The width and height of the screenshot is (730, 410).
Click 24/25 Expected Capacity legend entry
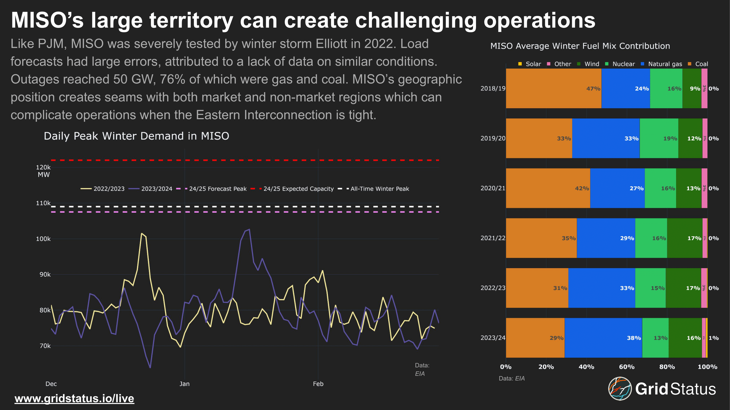pyautogui.click(x=298, y=189)
